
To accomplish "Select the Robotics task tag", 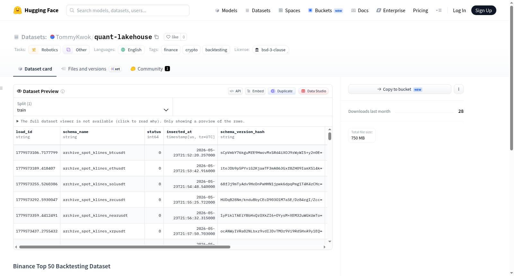I will 45,50.
